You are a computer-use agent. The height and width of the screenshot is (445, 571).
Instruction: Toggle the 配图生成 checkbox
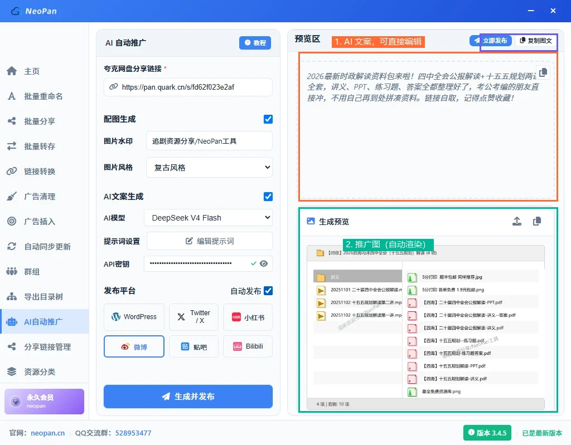[x=268, y=119]
